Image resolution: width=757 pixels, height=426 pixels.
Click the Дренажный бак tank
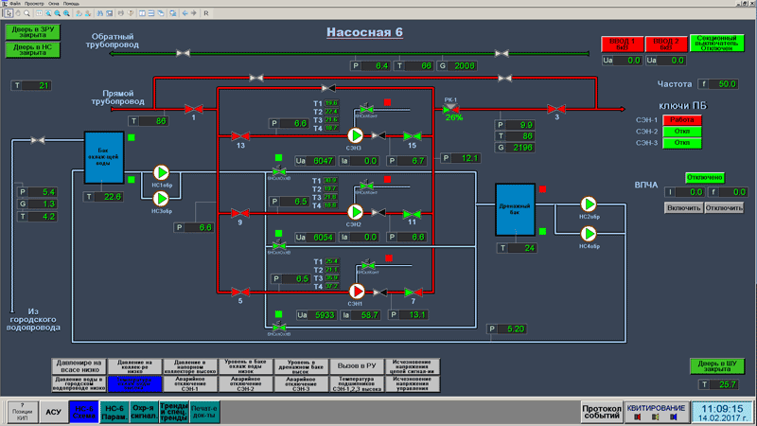point(515,209)
